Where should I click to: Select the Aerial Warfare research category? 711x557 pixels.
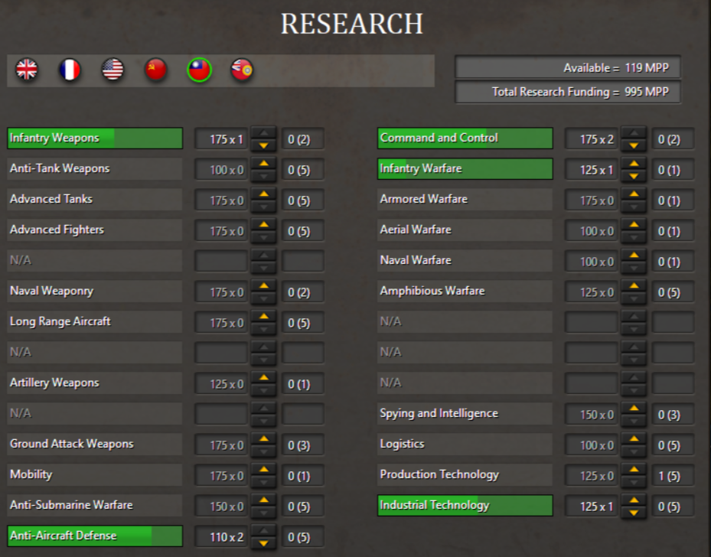465,230
